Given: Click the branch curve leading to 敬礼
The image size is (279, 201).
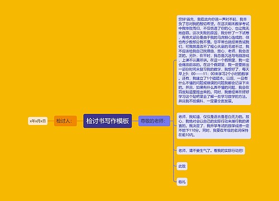Looking at the screenshot, I should [175, 181].
